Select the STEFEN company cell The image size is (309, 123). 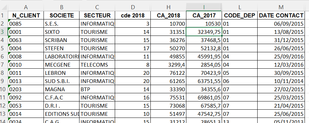tap(61, 48)
